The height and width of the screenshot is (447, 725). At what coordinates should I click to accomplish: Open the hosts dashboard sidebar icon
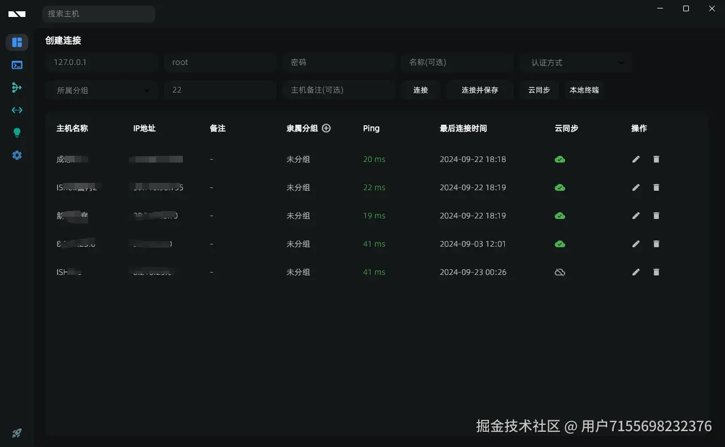click(x=17, y=42)
